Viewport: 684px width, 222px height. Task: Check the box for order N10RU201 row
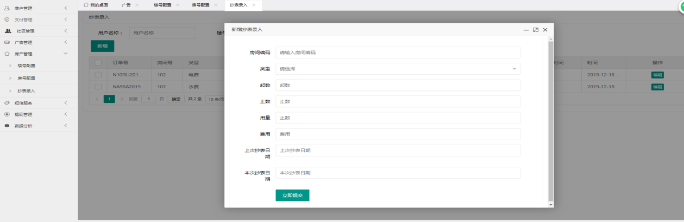98,75
